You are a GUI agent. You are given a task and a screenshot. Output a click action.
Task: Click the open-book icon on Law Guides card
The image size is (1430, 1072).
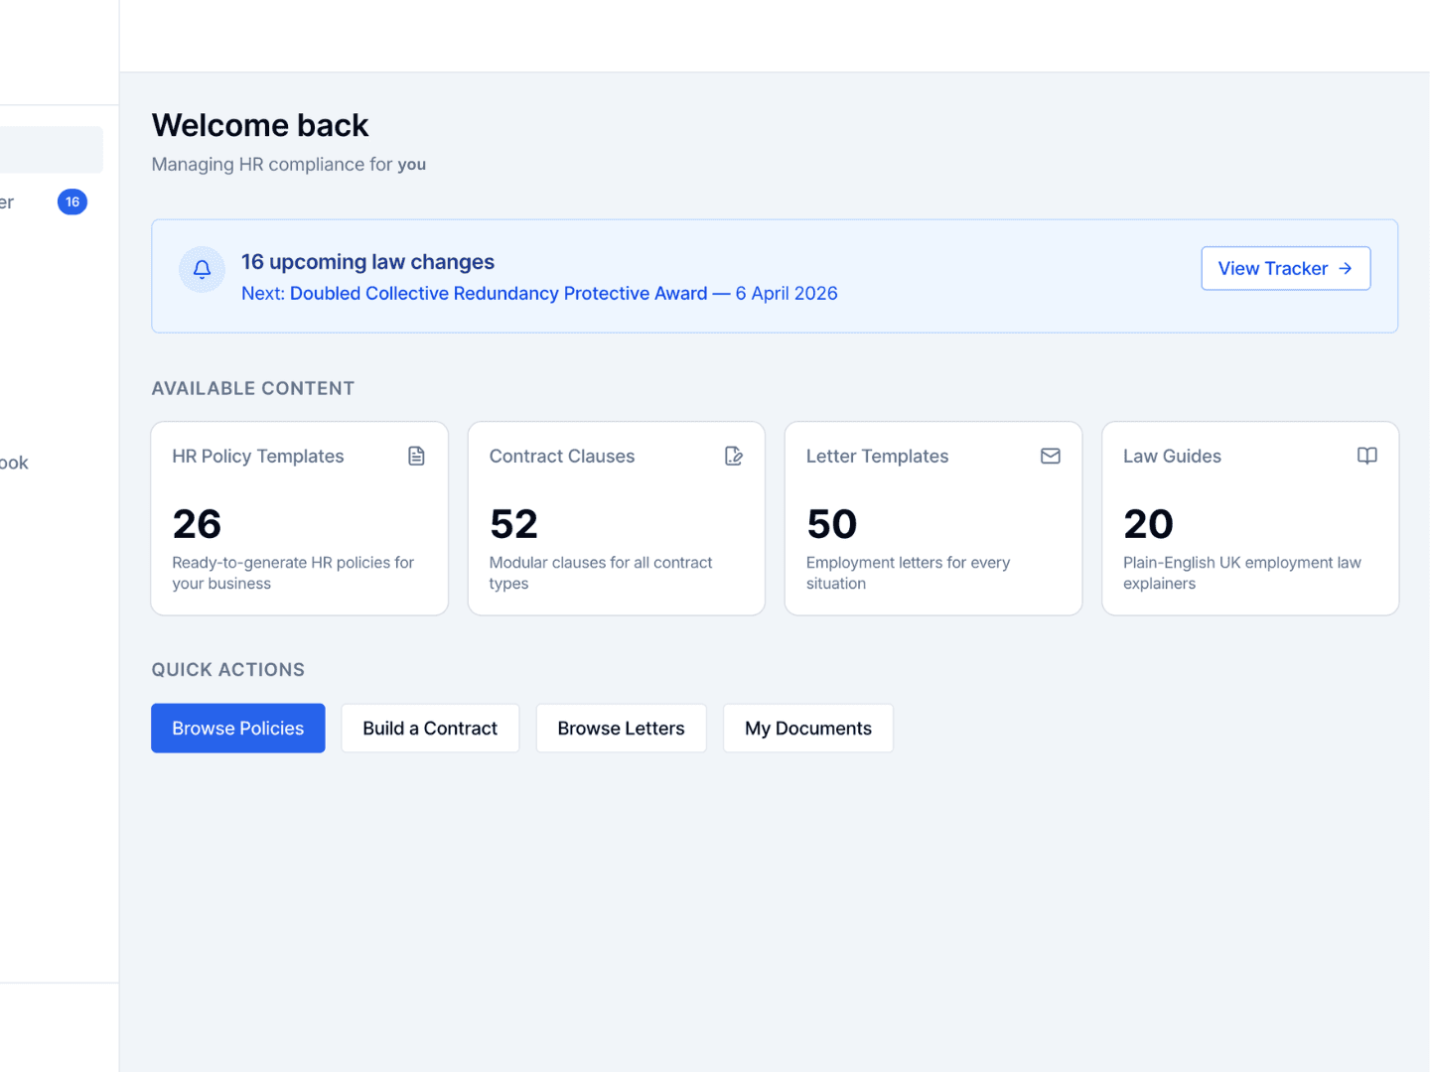coord(1367,456)
